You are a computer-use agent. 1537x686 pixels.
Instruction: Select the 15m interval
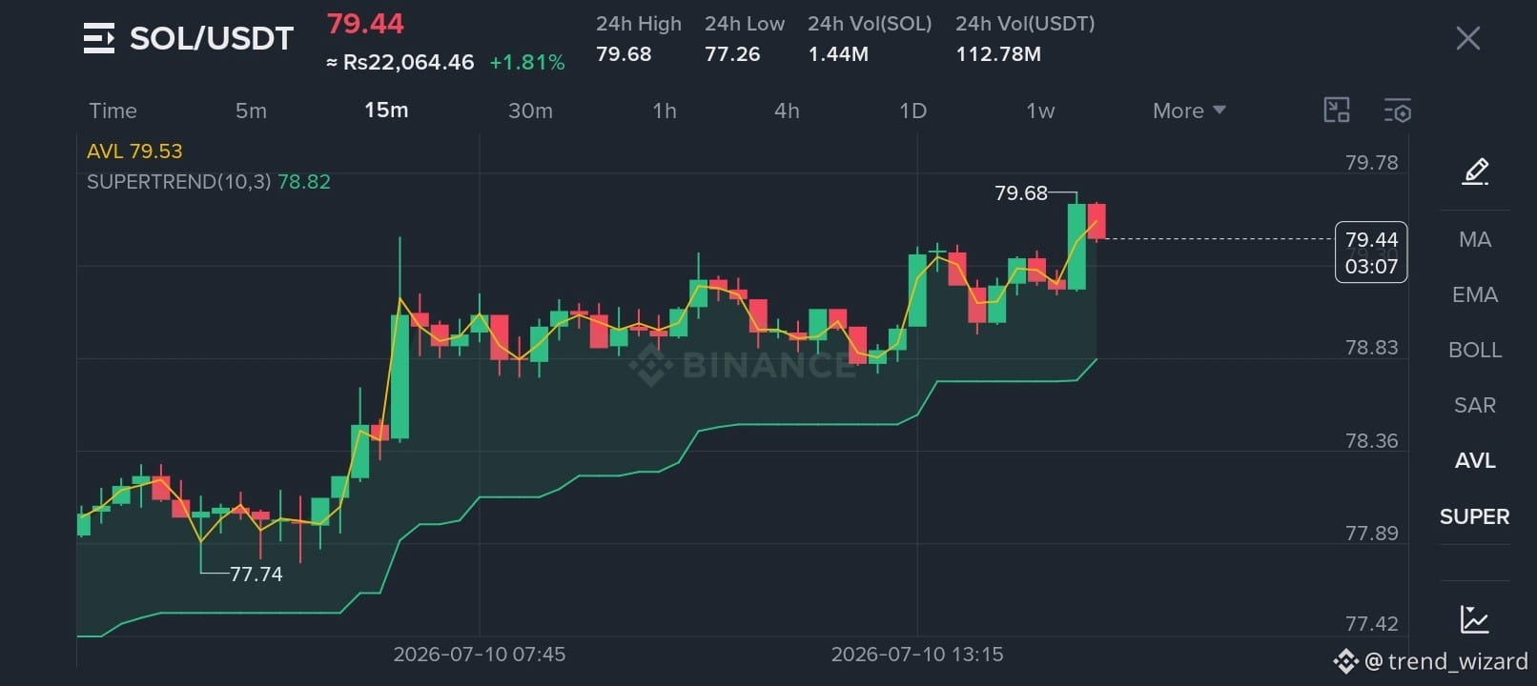[x=386, y=111]
